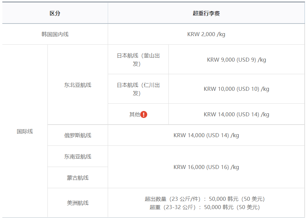Click the 东南亚航线 cell
The height and width of the screenshot is (219, 307).
point(78,156)
